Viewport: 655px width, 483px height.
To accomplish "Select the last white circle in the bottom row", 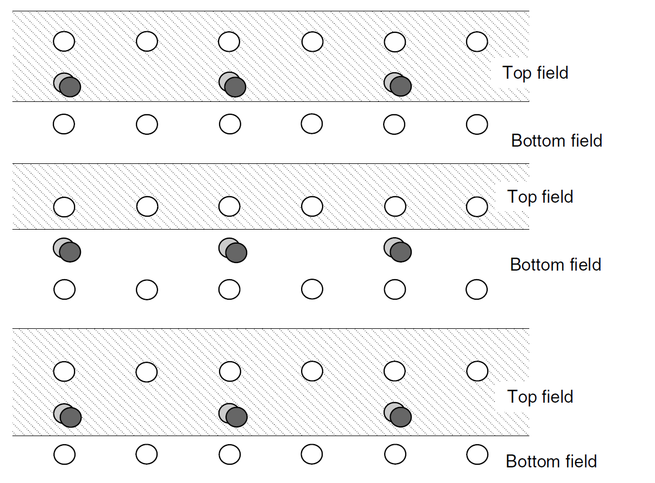I will coord(476,454).
